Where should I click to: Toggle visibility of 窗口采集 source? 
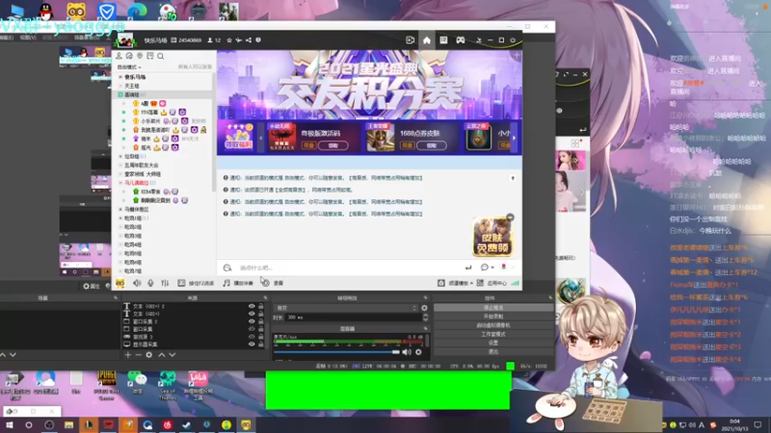pyautogui.click(x=252, y=329)
